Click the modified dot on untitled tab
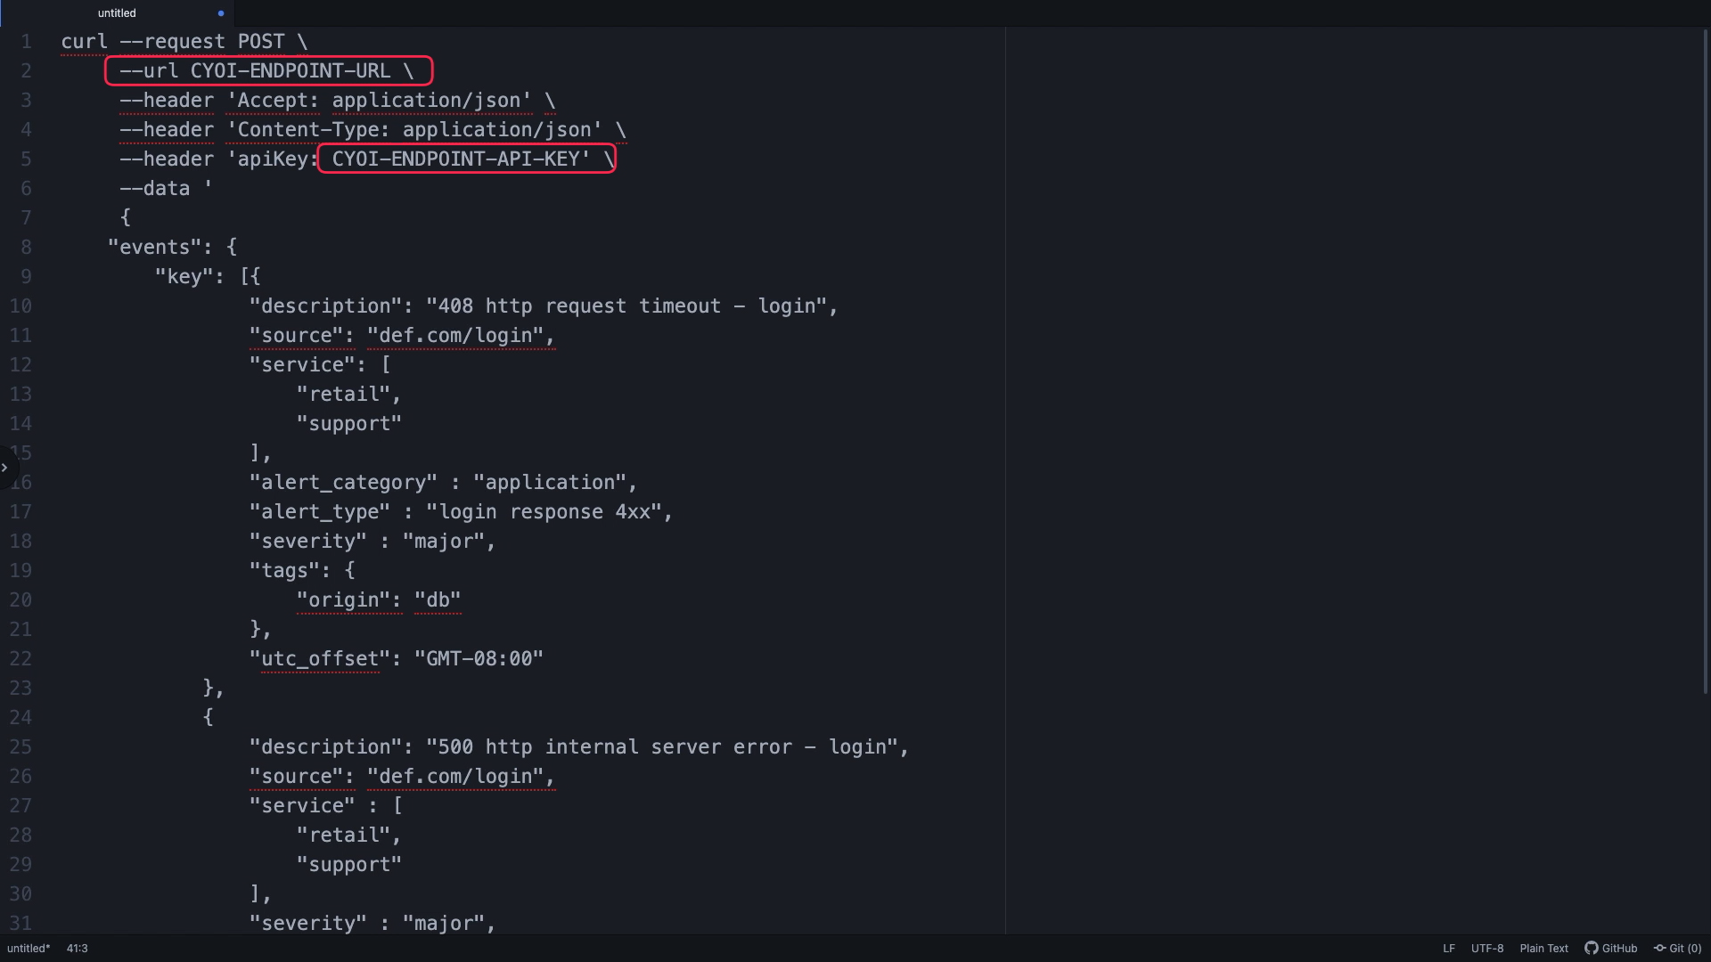The height and width of the screenshot is (962, 1711). 221,13
